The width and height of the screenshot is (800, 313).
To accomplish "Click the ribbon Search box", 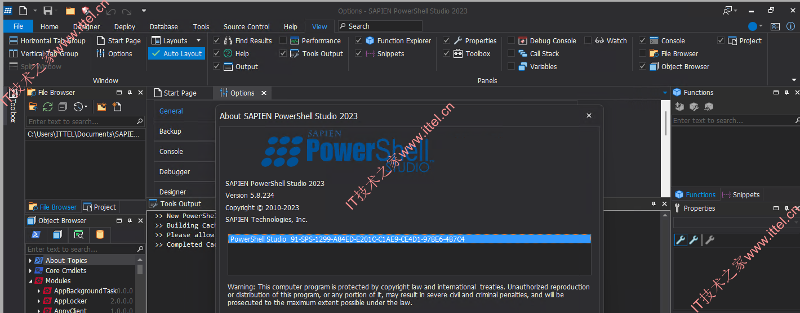I will tap(380, 26).
